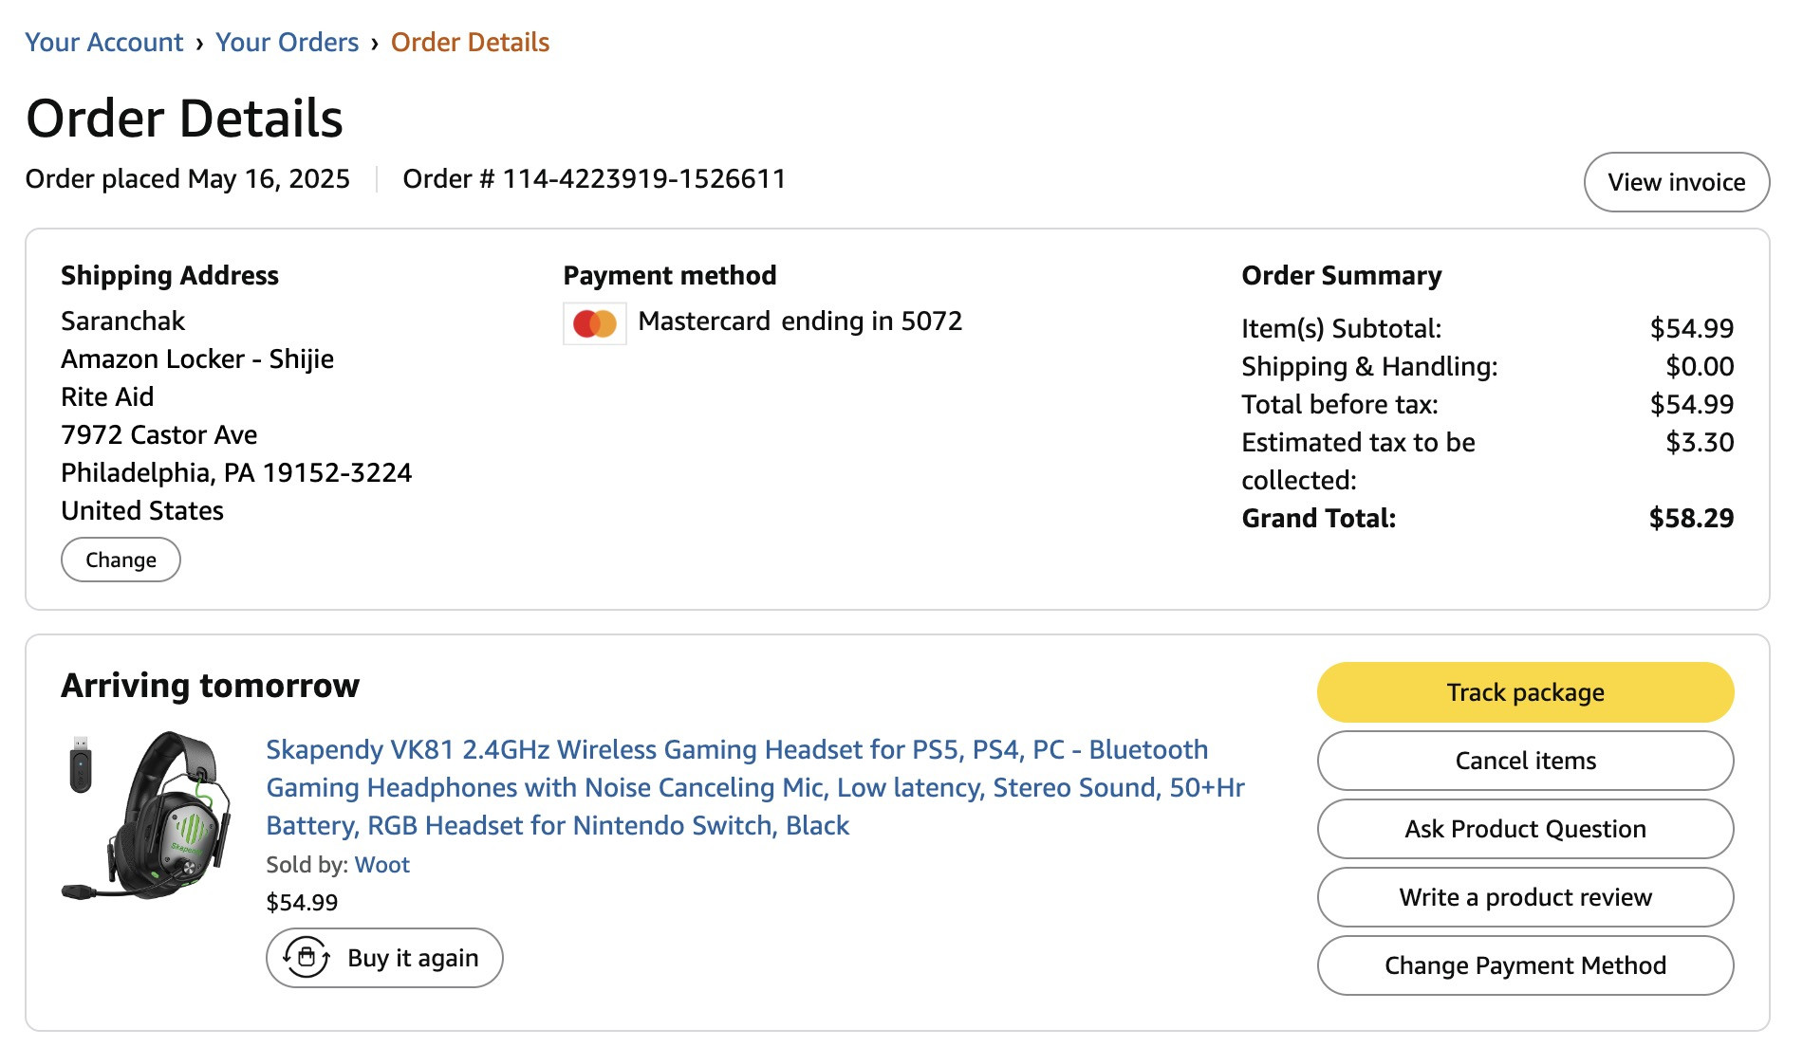
Task: Click the Arriving tomorrow heading
Action: click(211, 685)
